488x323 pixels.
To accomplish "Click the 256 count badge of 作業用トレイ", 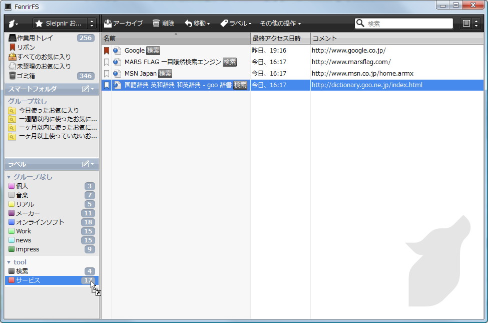I will tap(86, 38).
